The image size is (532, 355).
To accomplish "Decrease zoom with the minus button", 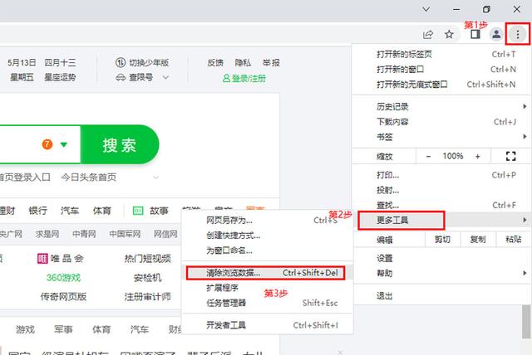I will (x=428, y=156).
